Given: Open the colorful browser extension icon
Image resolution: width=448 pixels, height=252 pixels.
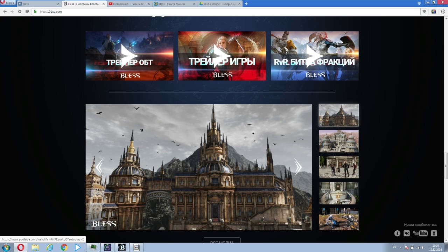Looking at the screenshot, I should coord(434,12).
